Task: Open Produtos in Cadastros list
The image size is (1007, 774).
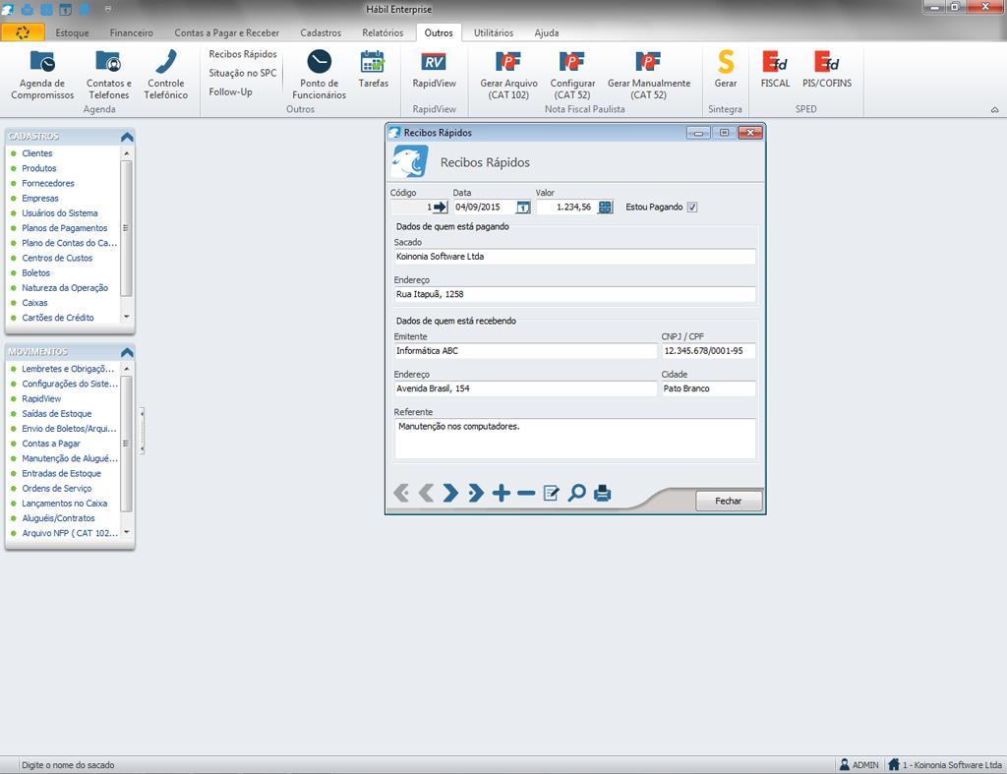Action: coord(39,168)
